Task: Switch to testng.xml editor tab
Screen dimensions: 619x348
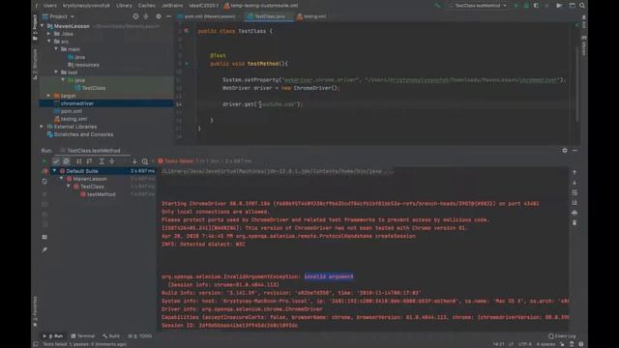Action: [311, 16]
